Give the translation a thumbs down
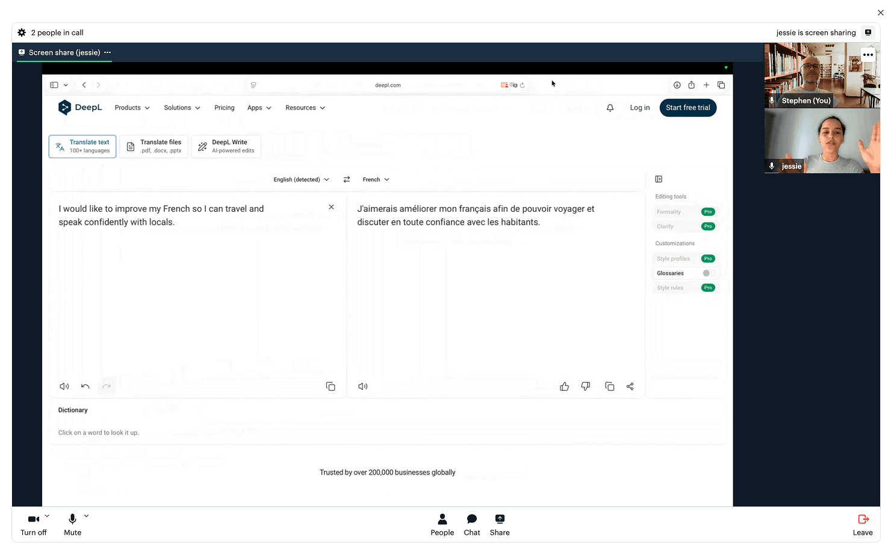The width and height of the screenshot is (891, 554). (x=585, y=386)
